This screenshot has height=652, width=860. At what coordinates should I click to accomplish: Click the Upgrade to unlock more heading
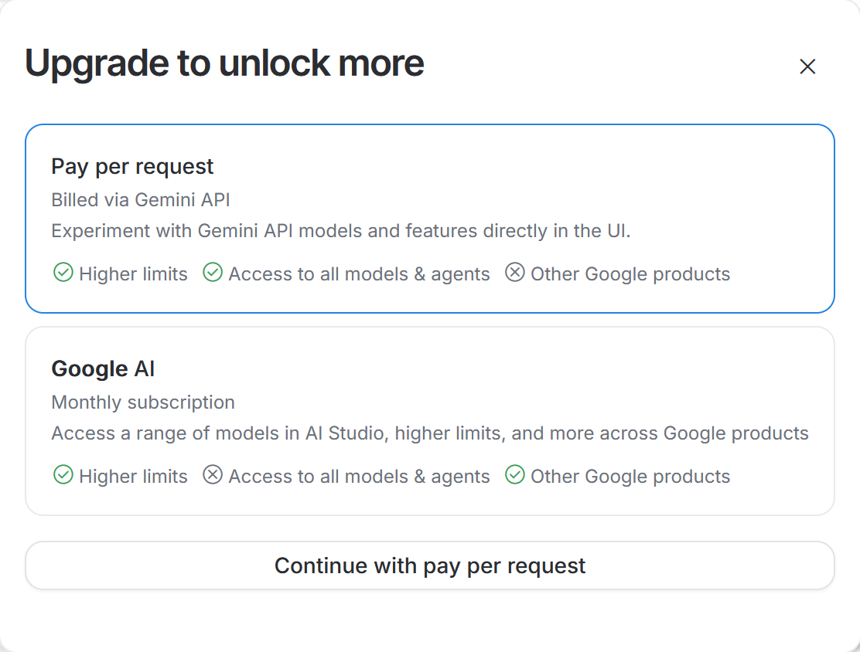(224, 63)
